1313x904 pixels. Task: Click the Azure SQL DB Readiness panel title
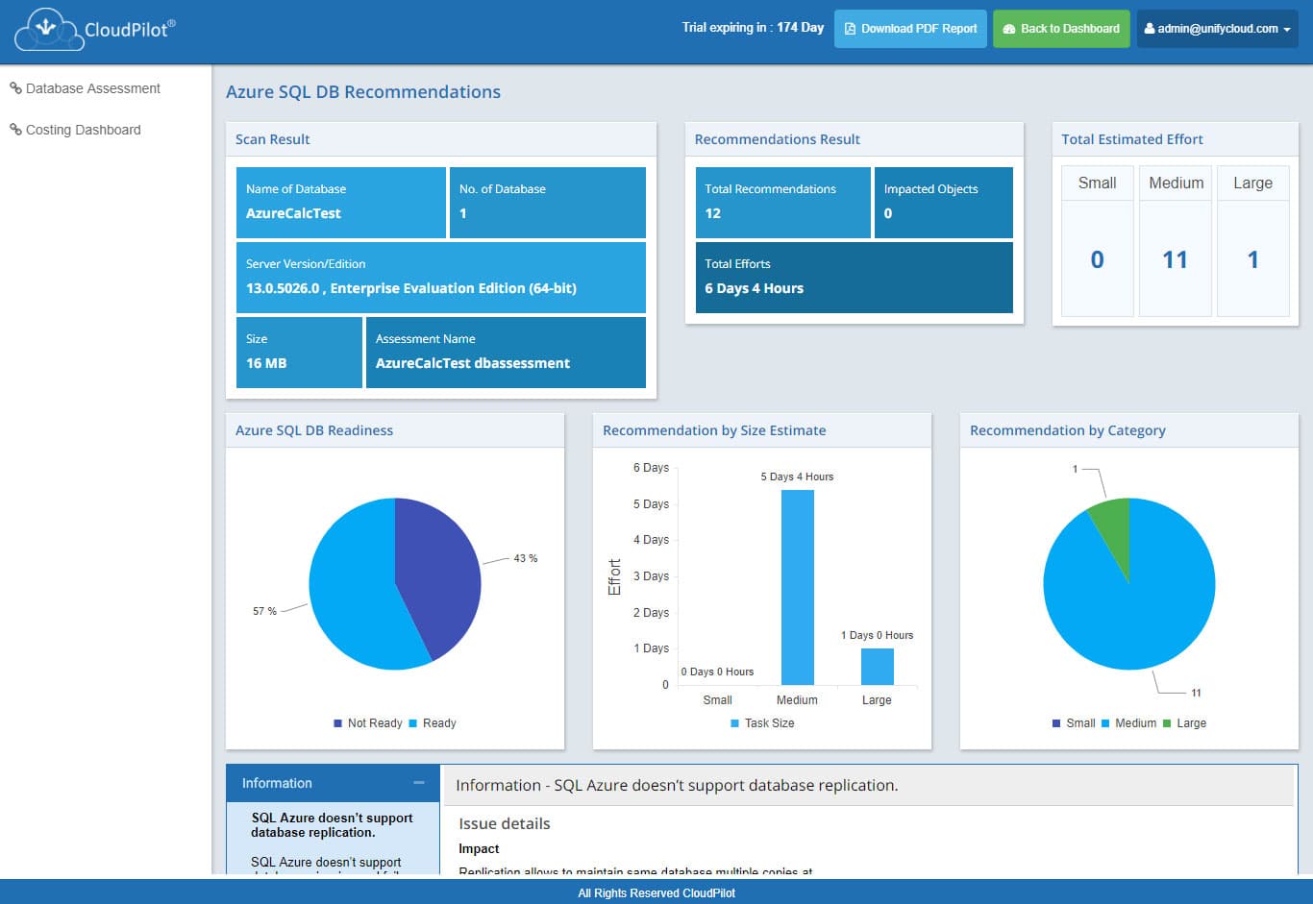314,430
